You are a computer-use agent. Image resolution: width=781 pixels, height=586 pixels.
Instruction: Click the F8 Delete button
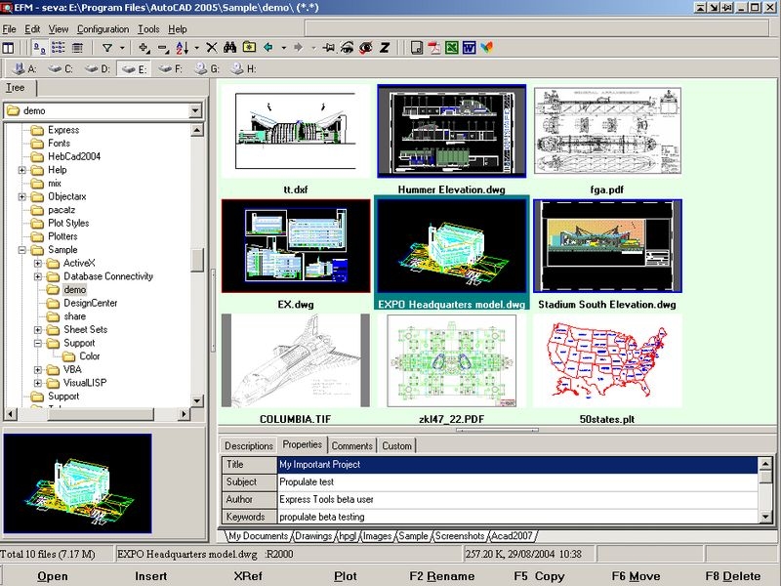click(733, 576)
